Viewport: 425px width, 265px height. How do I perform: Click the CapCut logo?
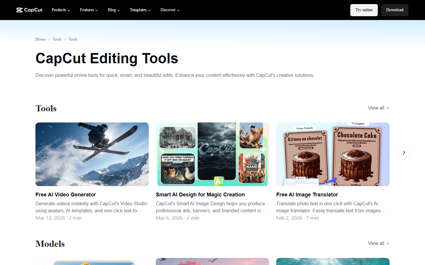pyautogui.click(x=29, y=10)
